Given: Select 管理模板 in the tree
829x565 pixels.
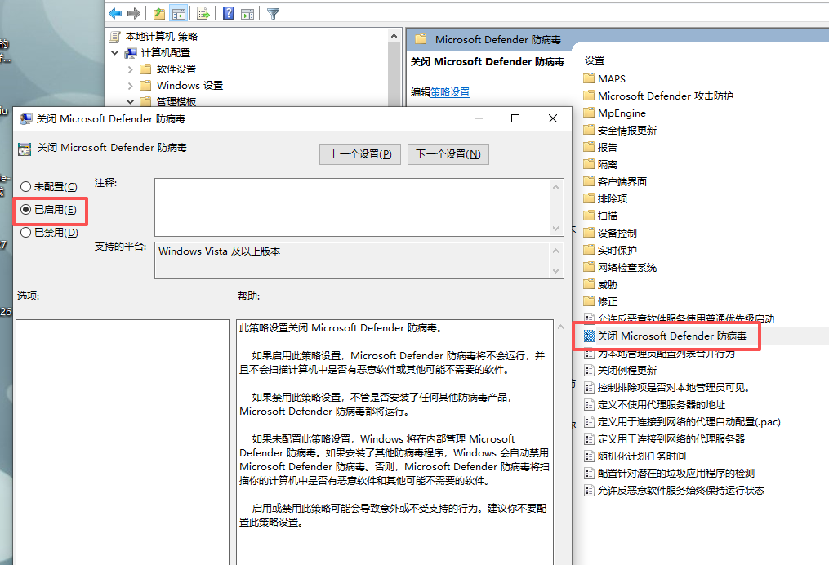Looking at the screenshot, I should coord(176,101).
